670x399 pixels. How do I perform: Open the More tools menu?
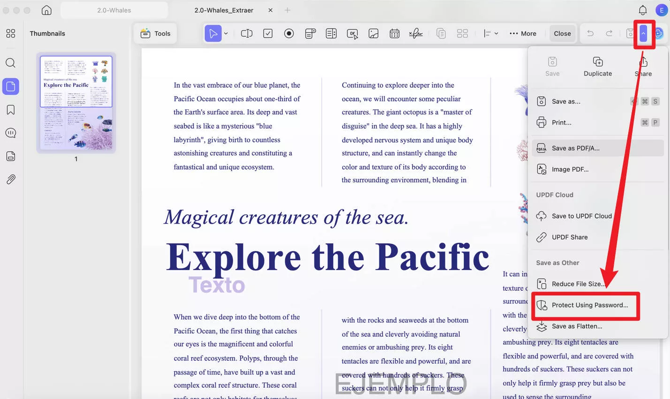(x=523, y=33)
